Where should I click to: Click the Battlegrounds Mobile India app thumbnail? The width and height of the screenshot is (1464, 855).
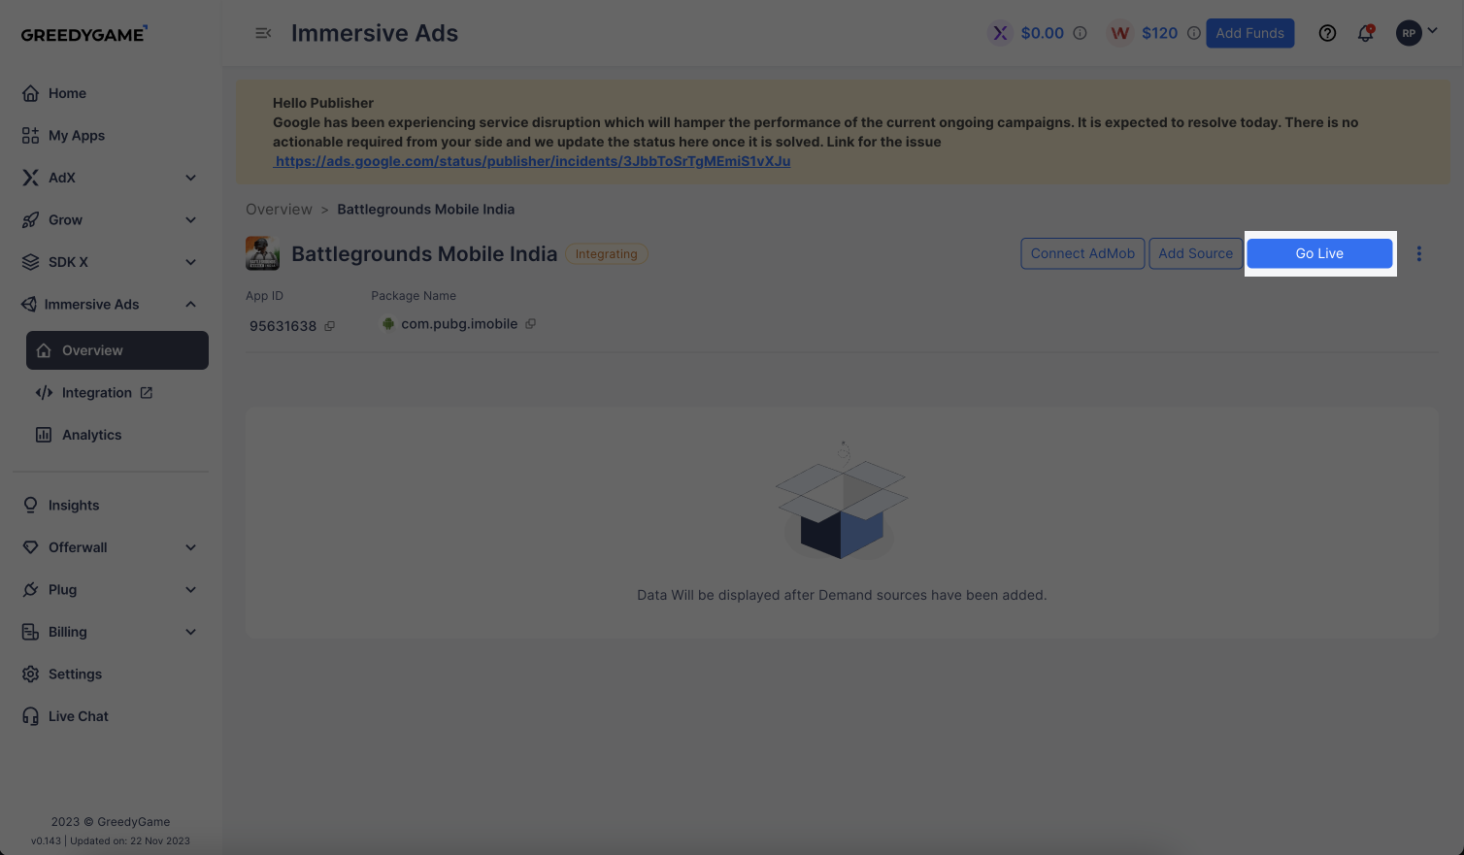(262, 253)
